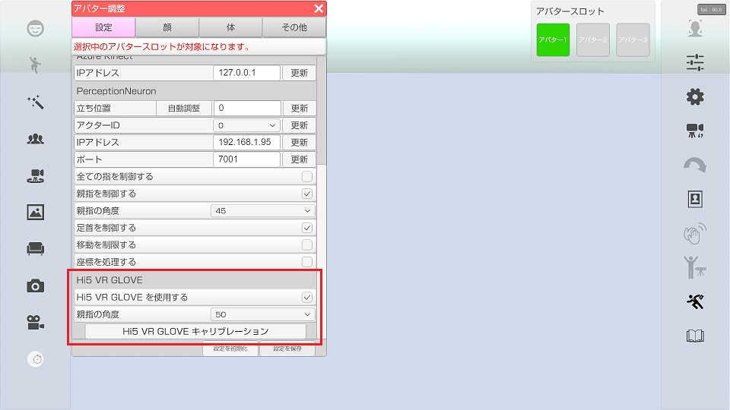Open the avatar bust icon in right sidebar

click(x=695, y=28)
